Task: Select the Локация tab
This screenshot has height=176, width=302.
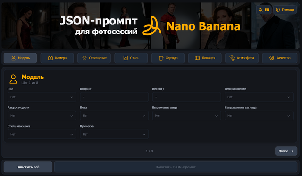Action: click(205, 58)
